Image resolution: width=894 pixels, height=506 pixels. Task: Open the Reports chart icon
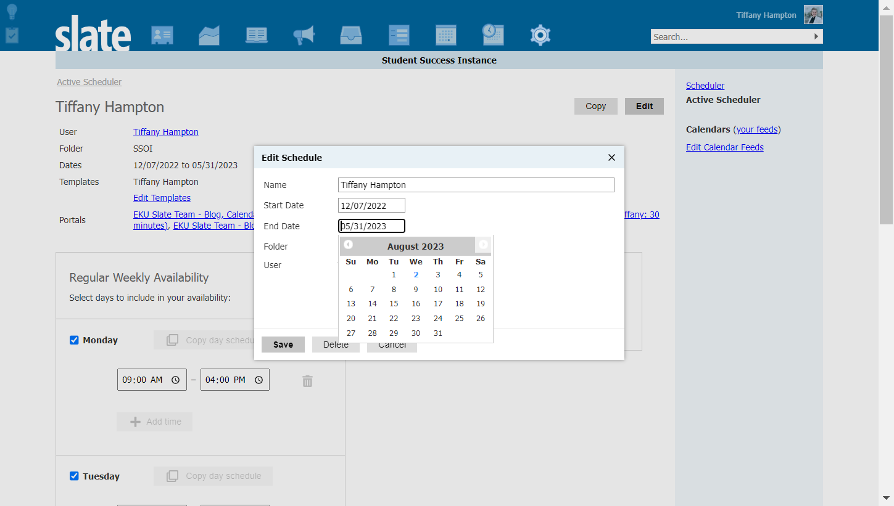coord(209,35)
